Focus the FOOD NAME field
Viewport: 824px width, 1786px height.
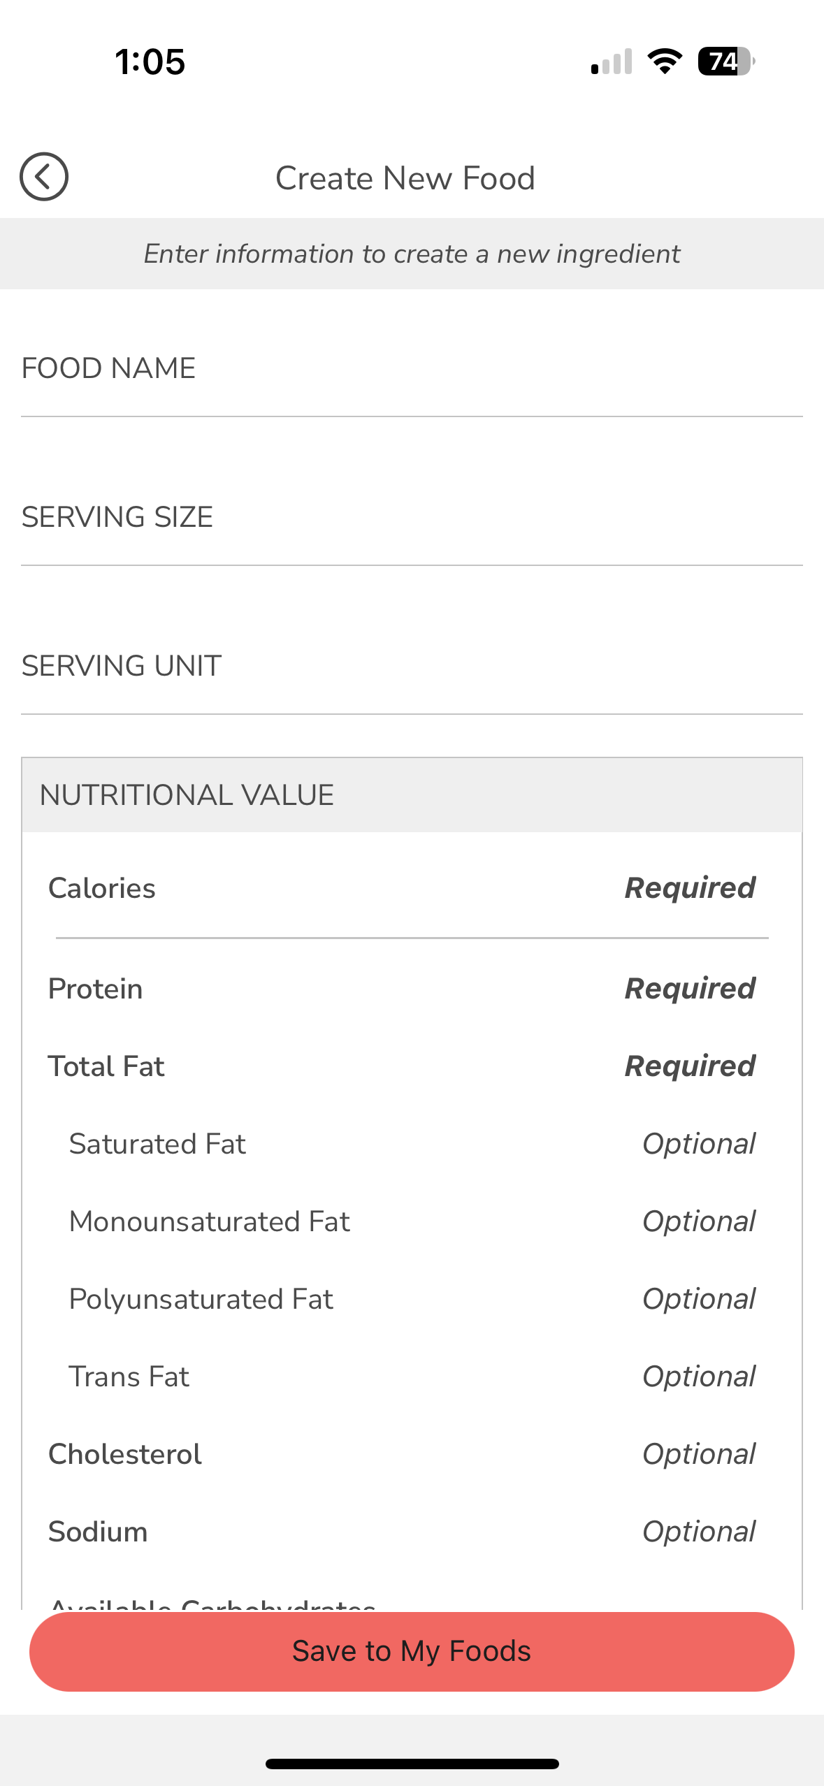coord(412,369)
